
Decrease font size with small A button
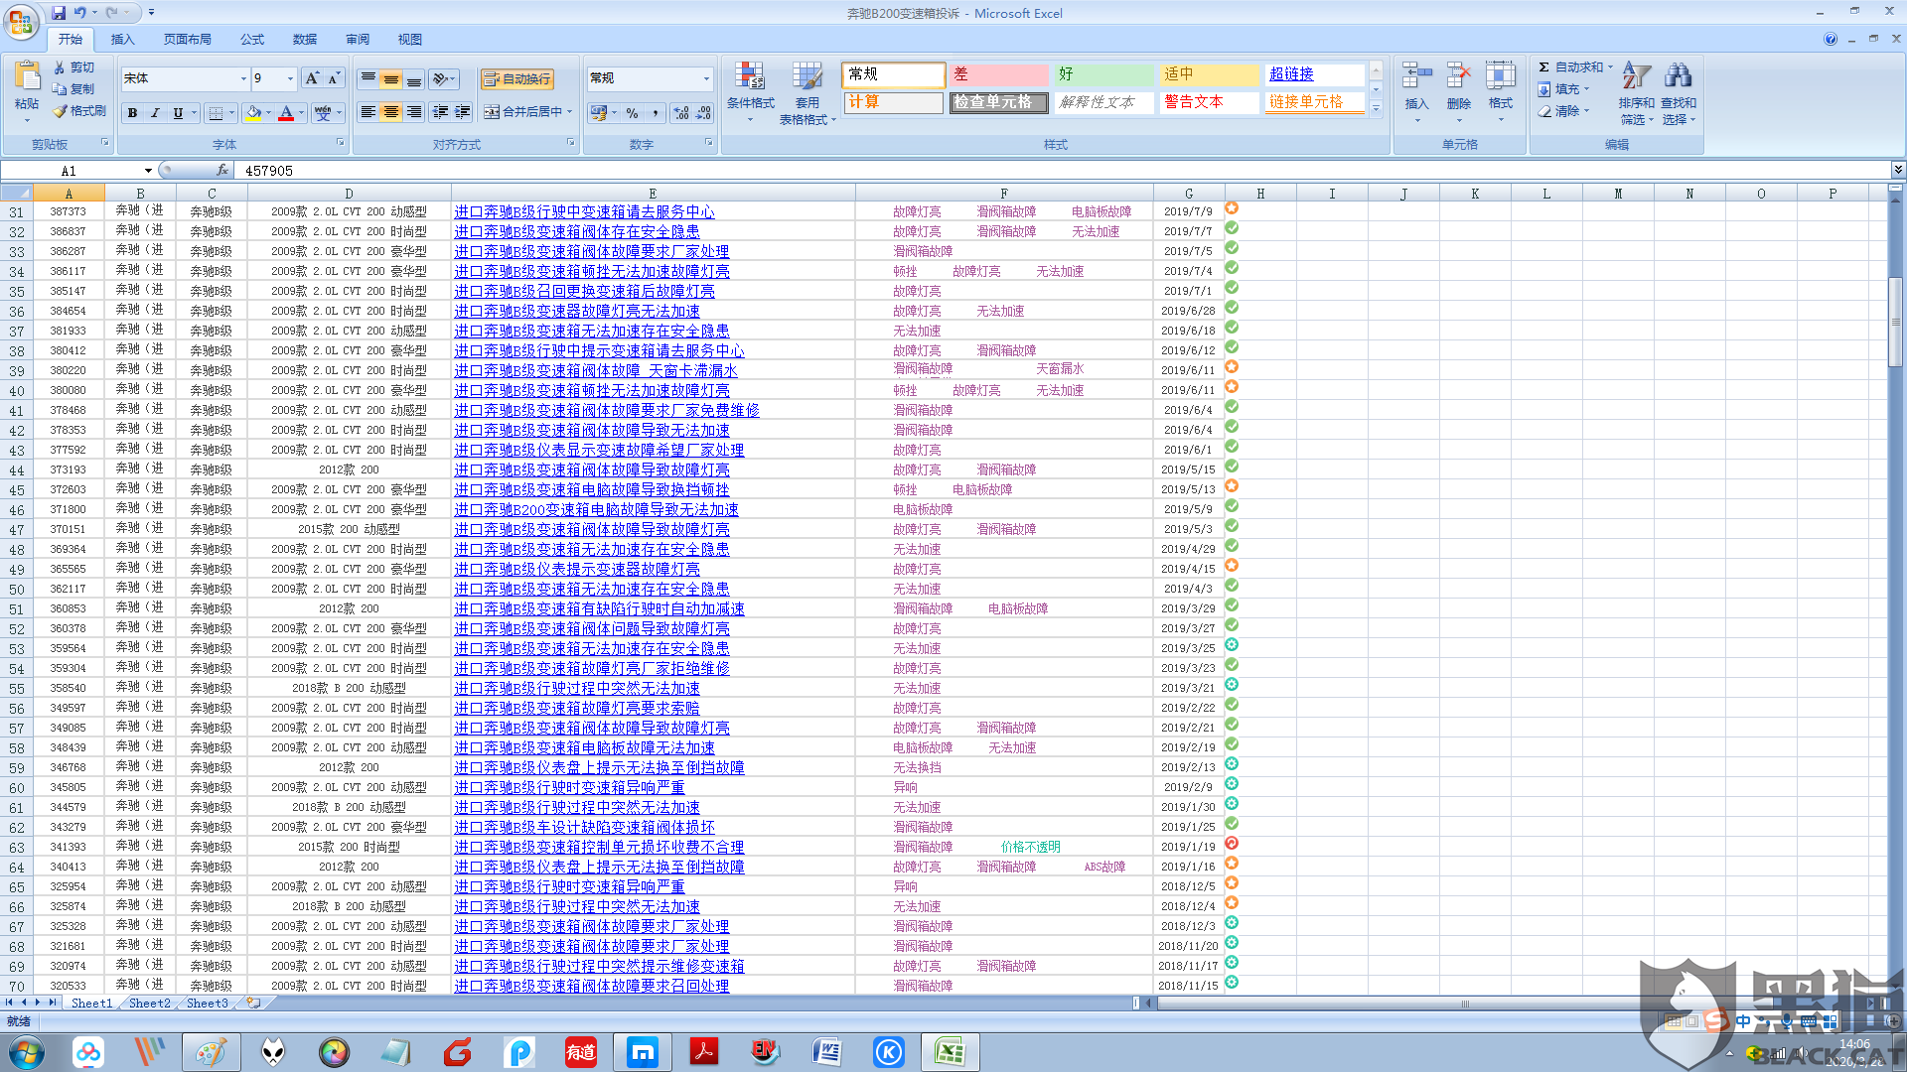[334, 78]
